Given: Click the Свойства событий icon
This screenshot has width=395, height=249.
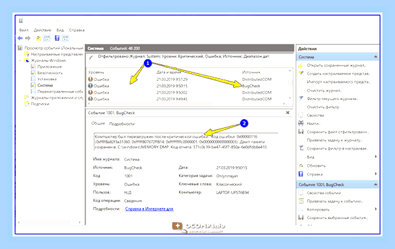Looking at the screenshot, I should [301, 193].
